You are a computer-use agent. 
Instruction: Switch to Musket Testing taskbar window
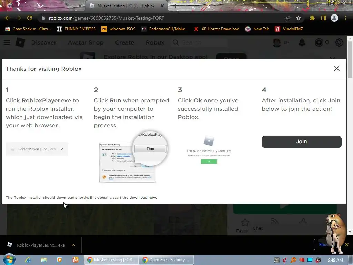click(111, 260)
